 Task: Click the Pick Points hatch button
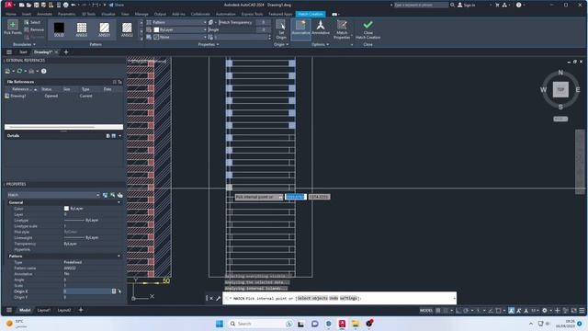pyautogui.click(x=12, y=28)
